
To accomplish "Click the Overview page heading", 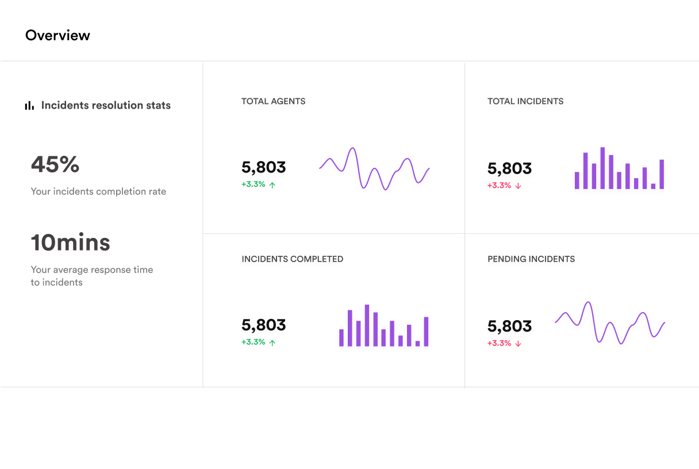I will [x=57, y=36].
